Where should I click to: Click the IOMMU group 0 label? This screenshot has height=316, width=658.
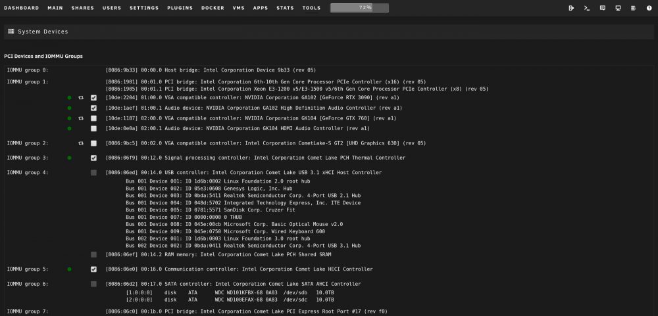click(x=28, y=70)
